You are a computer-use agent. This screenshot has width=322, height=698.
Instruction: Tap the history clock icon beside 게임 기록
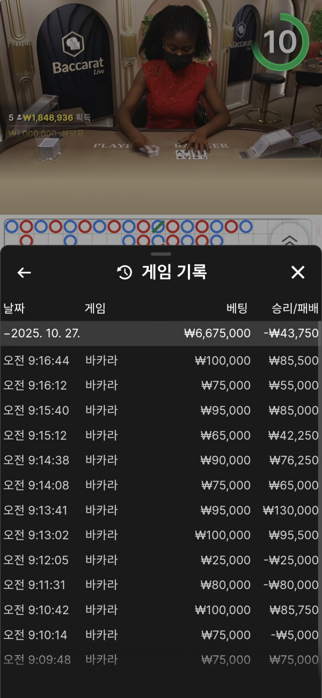(125, 273)
